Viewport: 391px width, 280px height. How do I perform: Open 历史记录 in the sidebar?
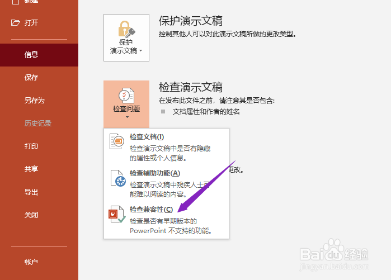point(39,124)
